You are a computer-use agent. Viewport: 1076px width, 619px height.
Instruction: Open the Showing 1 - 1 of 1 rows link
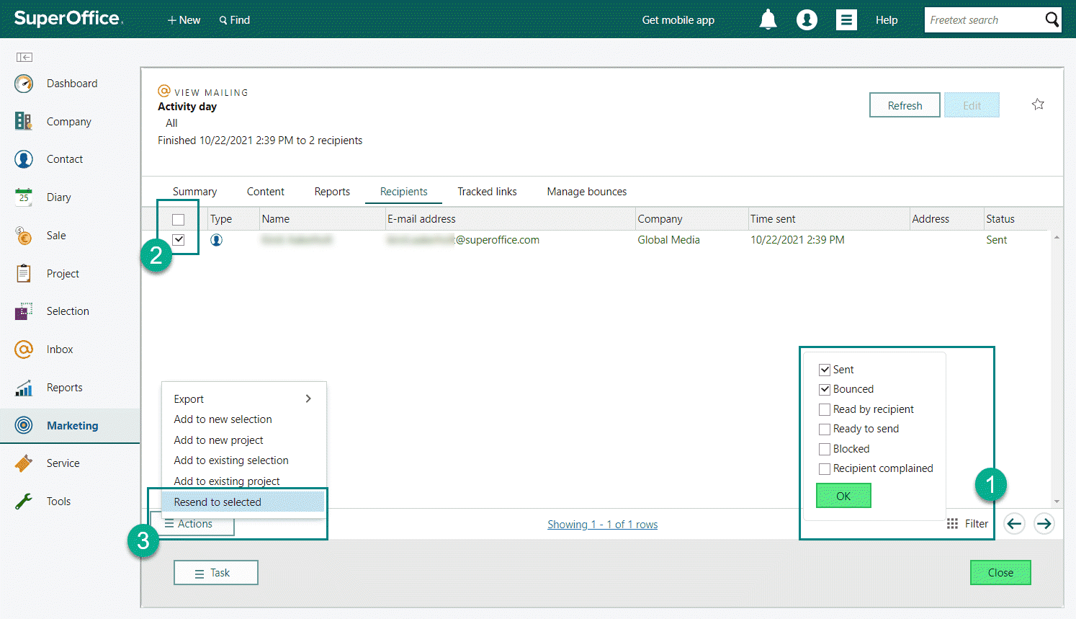click(x=602, y=525)
